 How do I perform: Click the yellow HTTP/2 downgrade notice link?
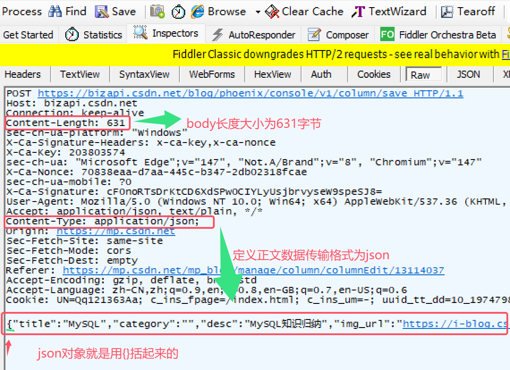(506, 54)
